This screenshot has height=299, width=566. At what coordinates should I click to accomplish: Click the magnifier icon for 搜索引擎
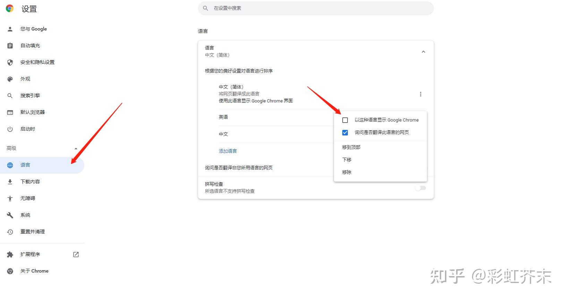pyautogui.click(x=10, y=96)
